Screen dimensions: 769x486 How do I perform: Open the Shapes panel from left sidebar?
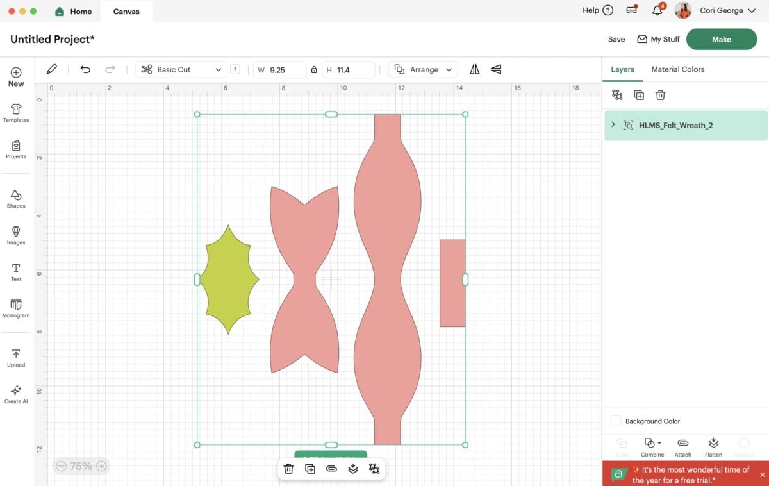15,199
